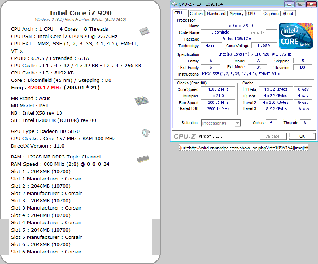Image resolution: width=318 pixels, height=264 pixels.
Task: Click the Windows 7 Home Premium Edition subtitle
Action: pyautogui.click(x=80, y=19)
